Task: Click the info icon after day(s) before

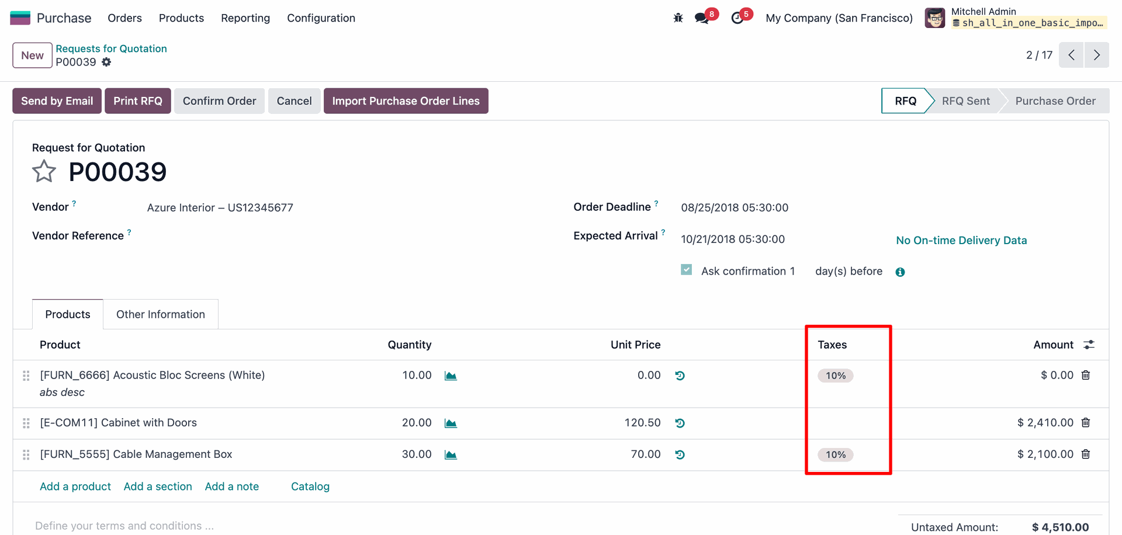Action: (900, 272)
